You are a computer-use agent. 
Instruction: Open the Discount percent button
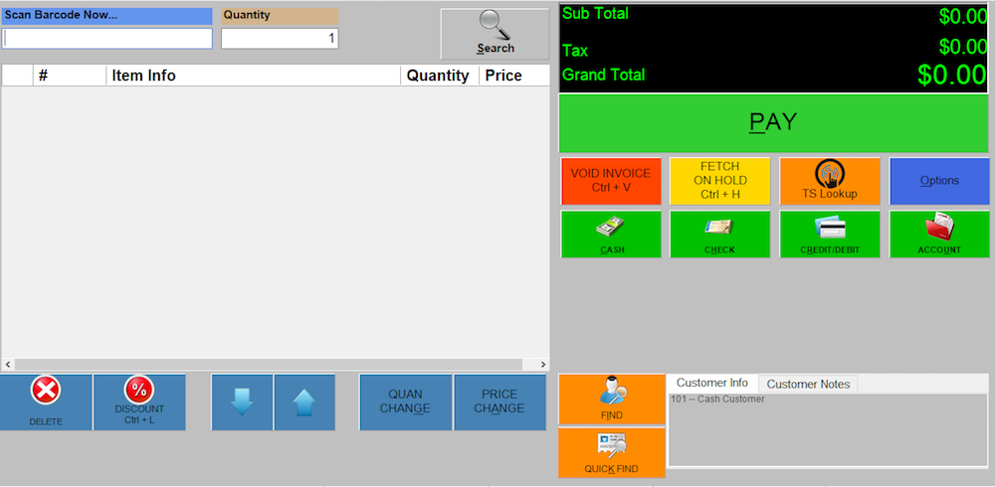coord(139,392)
